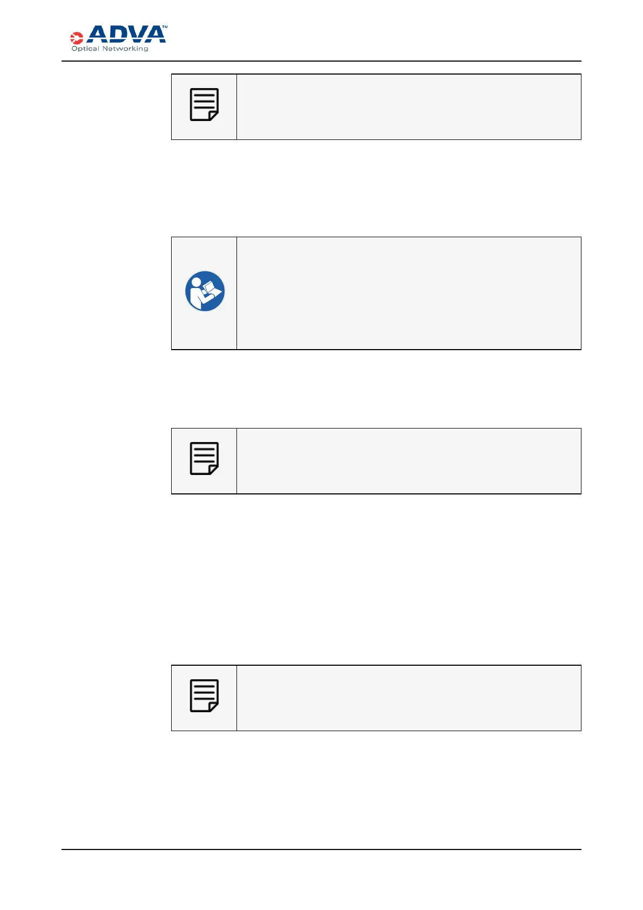
Task: Click the blue read-the-manual icon
Action: pos(205,291)
